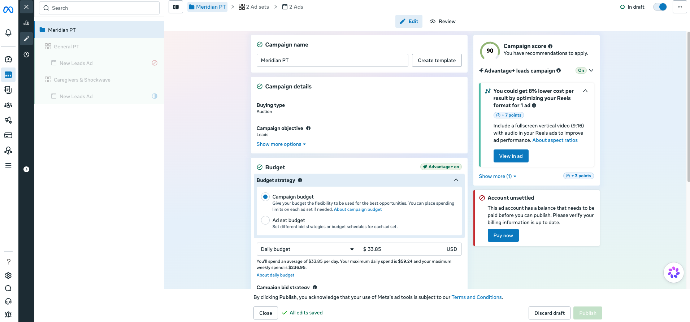This screenshot has width=690, height=322.
Task: Open About campaign budget link
Action: point(358,209)
